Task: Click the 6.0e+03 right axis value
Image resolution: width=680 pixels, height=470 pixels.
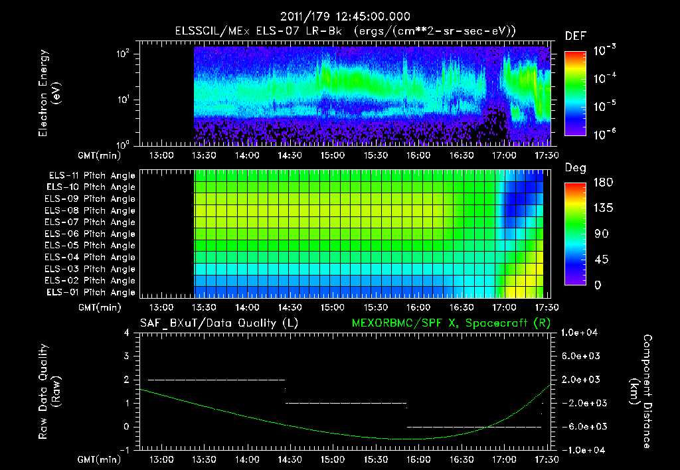Action: coord(580,356)
